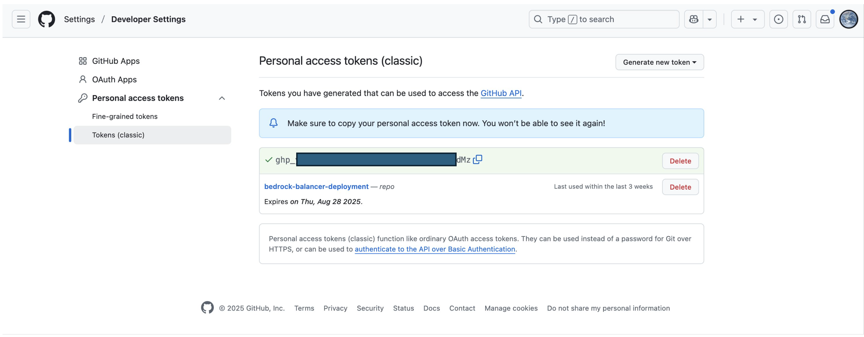Open the Contact footer link
Image resolution: width=864 pixels, height=337 pixels.
click(x=462, y=308)
